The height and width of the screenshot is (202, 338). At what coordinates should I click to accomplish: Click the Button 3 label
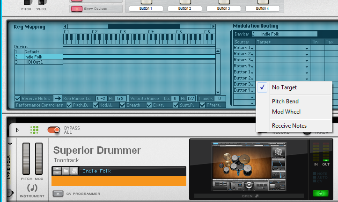coord(223,8)
